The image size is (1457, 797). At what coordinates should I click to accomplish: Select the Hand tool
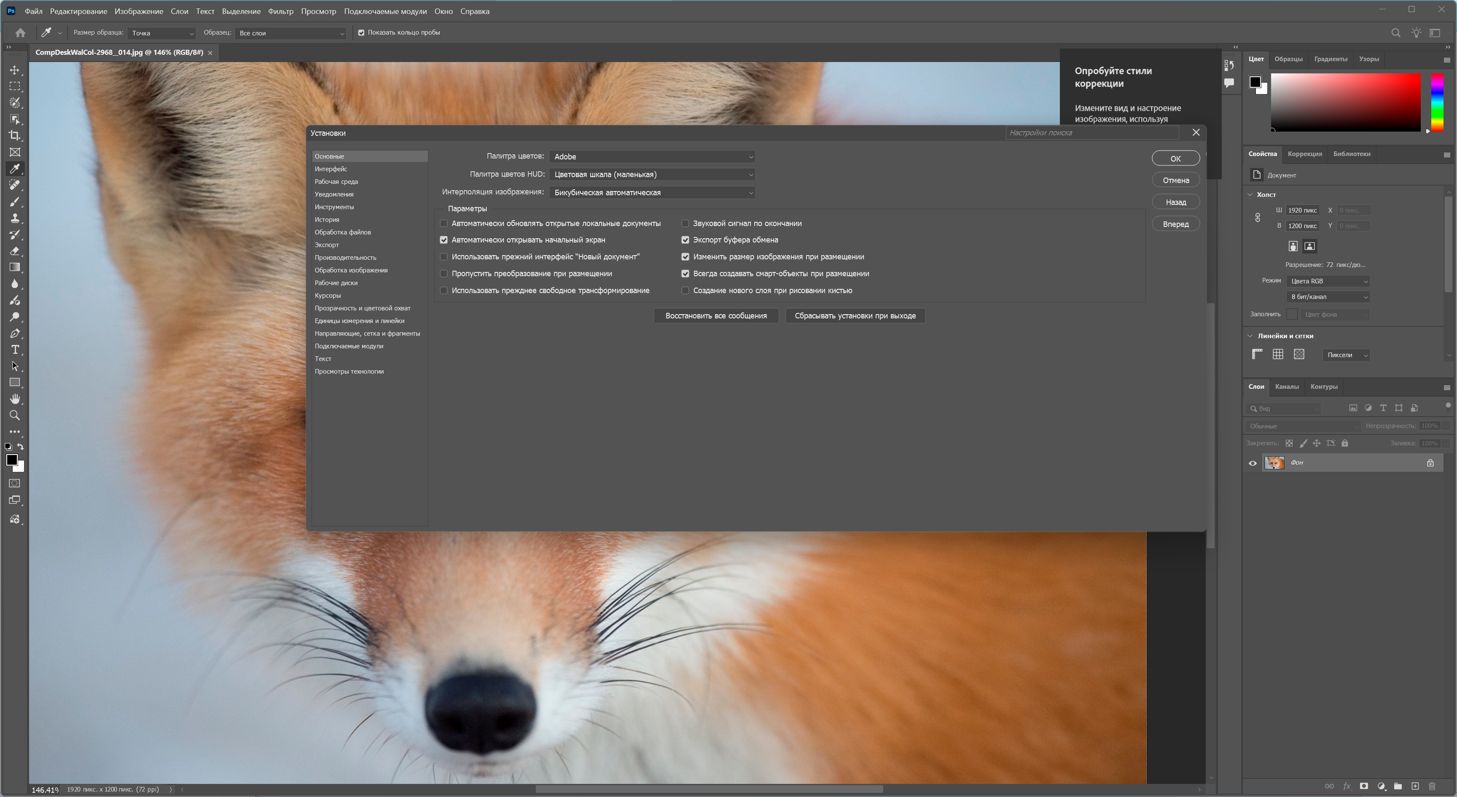pos(15,399)
